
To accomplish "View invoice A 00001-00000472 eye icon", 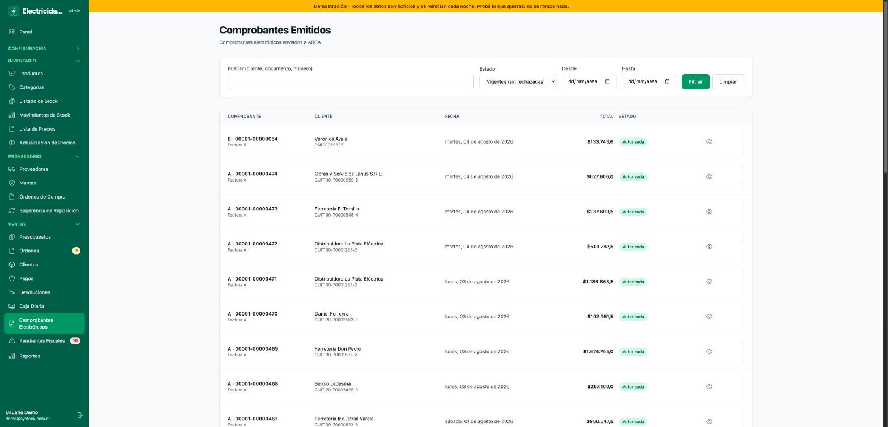I will click(709, 247).
